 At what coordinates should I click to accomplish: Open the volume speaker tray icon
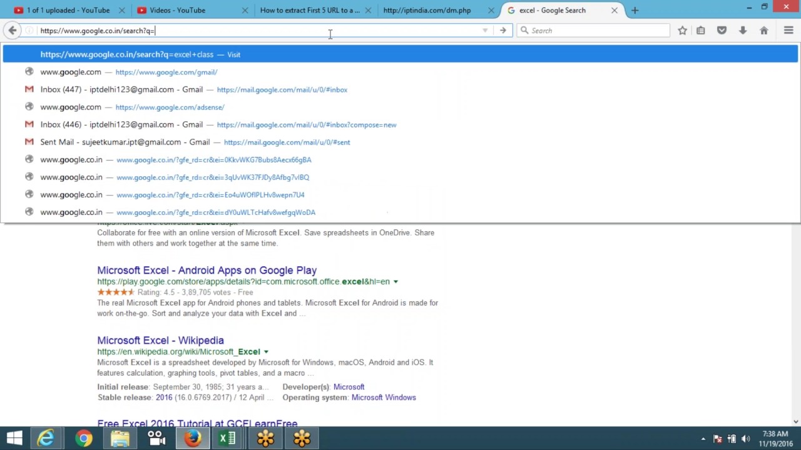click(x=746, y=439)
